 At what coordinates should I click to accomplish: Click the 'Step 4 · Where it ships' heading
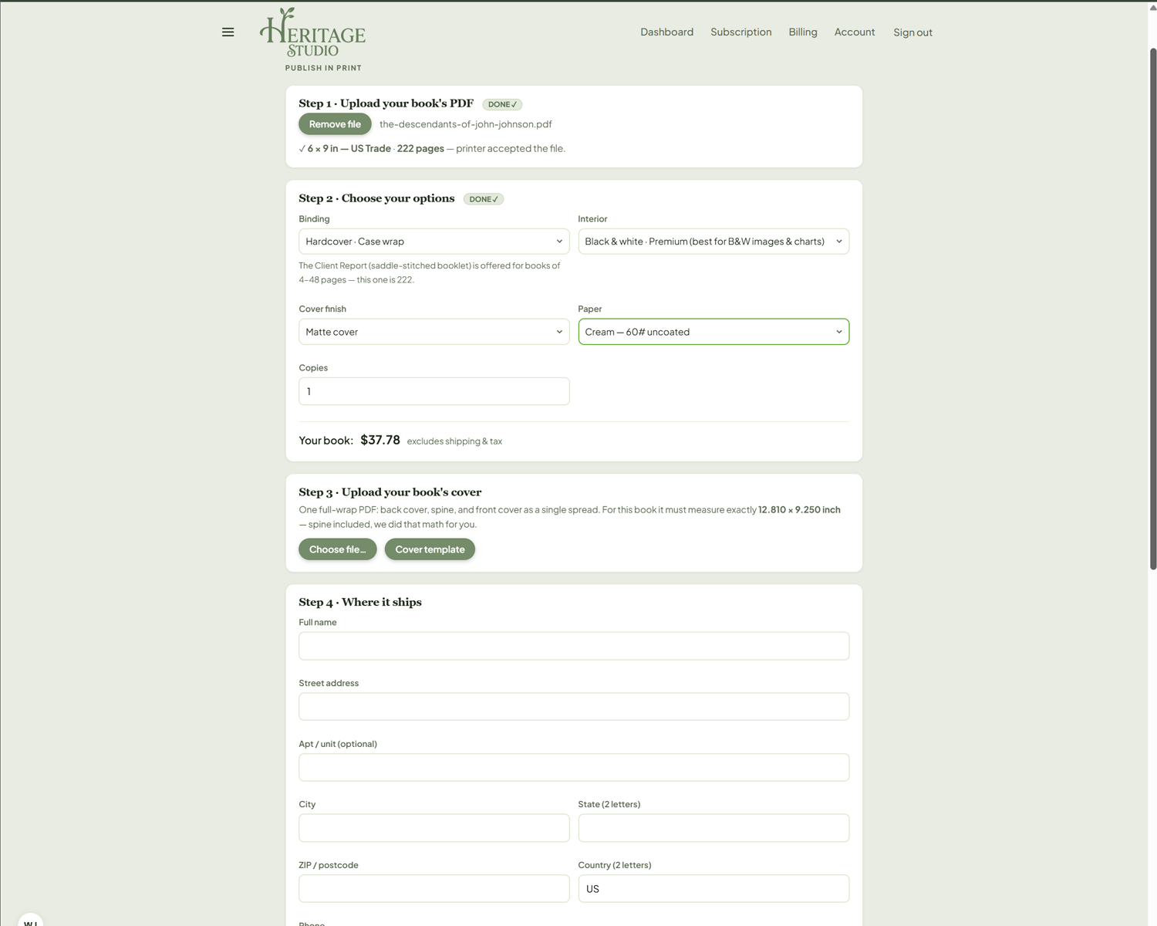[x=360, y=602]
